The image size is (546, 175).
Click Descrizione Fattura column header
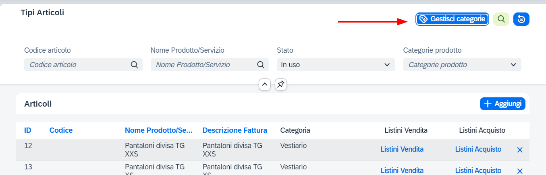(235, 130)
